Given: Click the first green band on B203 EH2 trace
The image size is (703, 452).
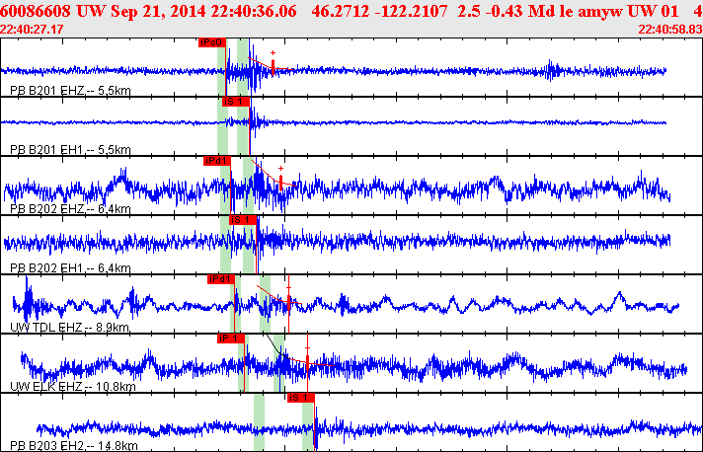Looking at the screenshot, I should (259, 422).
